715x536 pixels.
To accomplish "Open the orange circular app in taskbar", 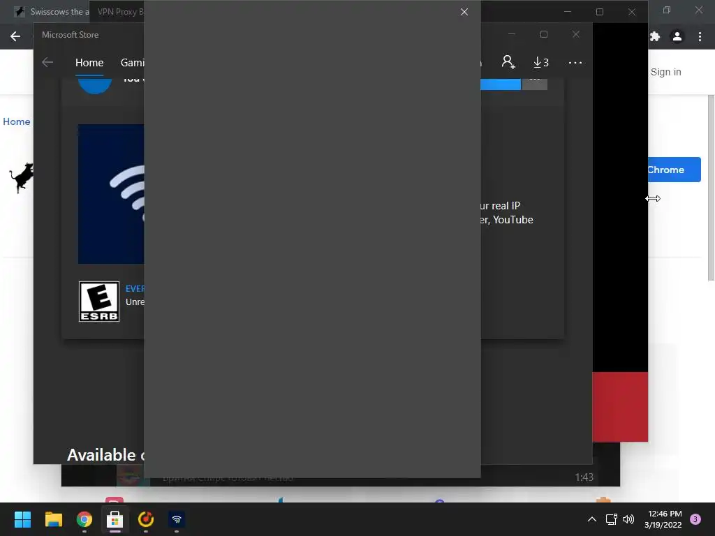I will point(146,519).
